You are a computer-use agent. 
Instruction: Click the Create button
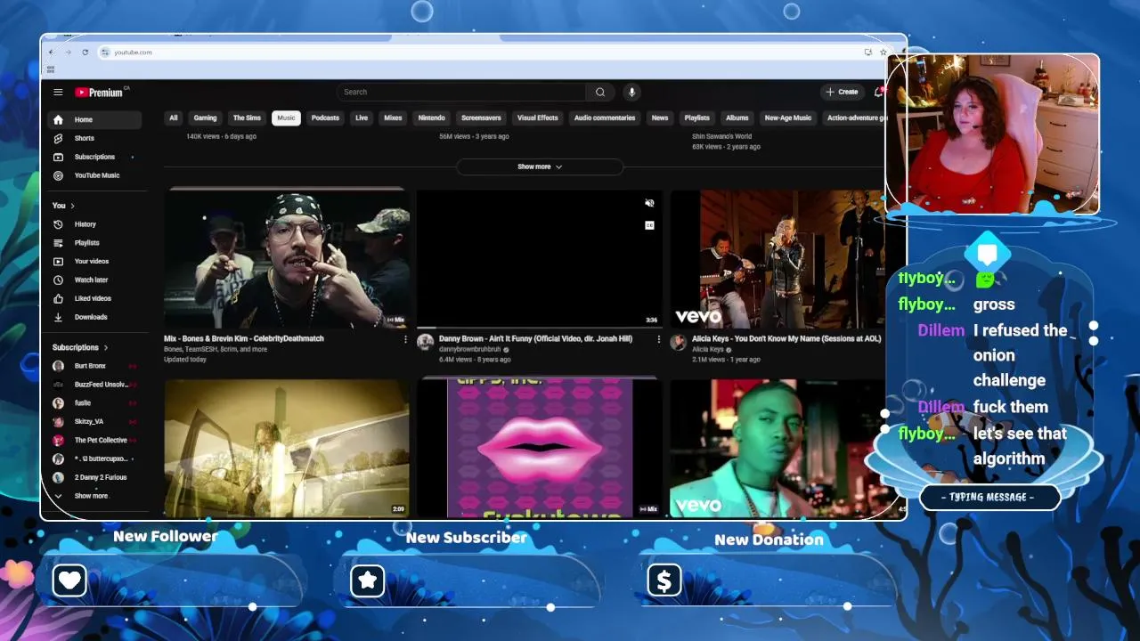coord(843,92)
